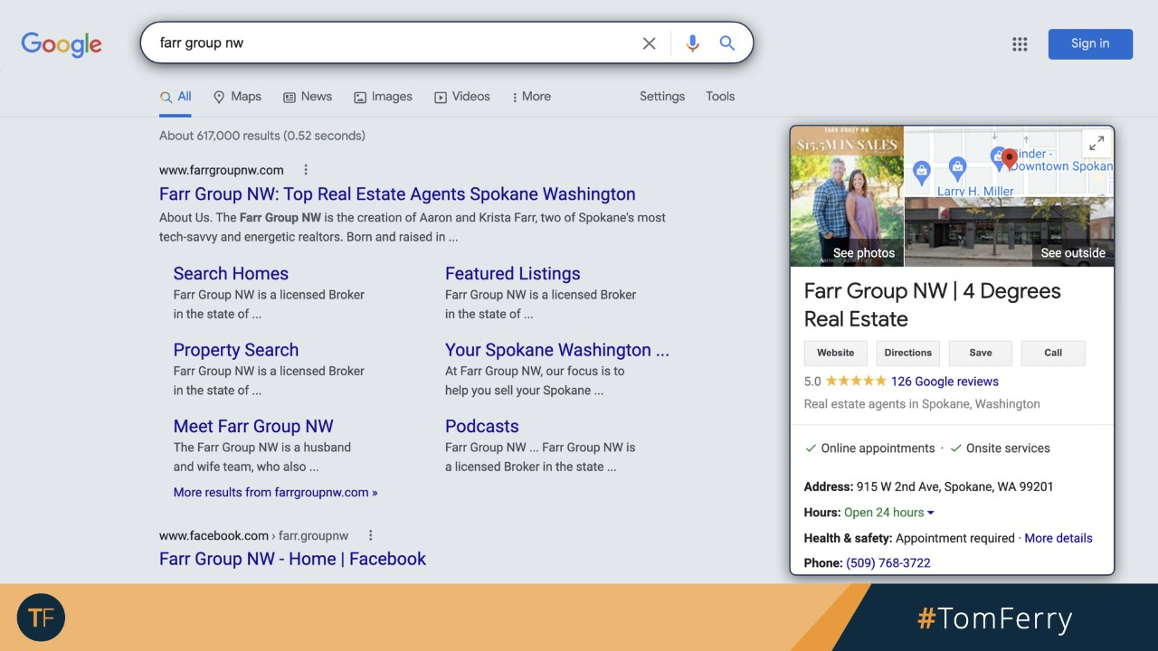The image size is (1158, 651).
Task: Open the Google apps grid icon
Action: click(1020, 44)
